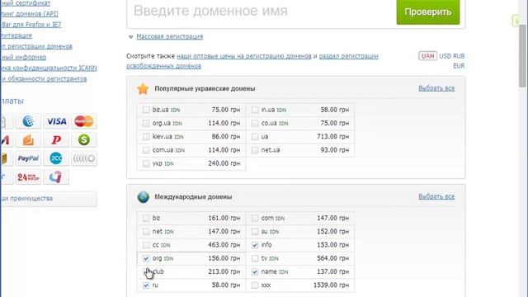Screen dimensions: 528x297
Task: Open the освобожденных доменов link
Action: tap(163, 66)
